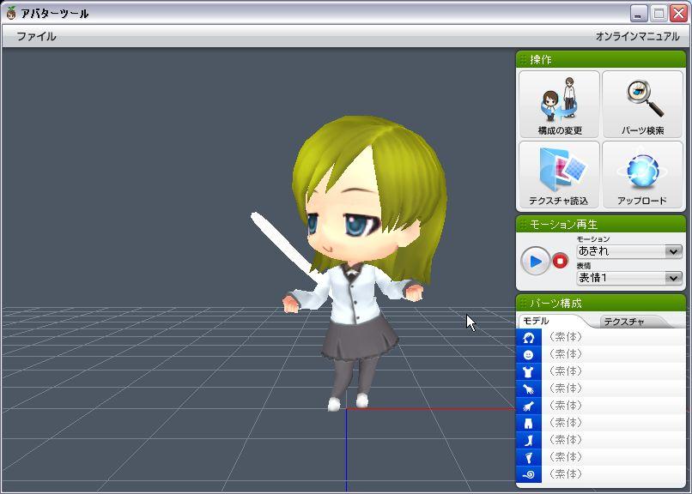Select the foot part icon
The image size is (692, 494).
529,457
